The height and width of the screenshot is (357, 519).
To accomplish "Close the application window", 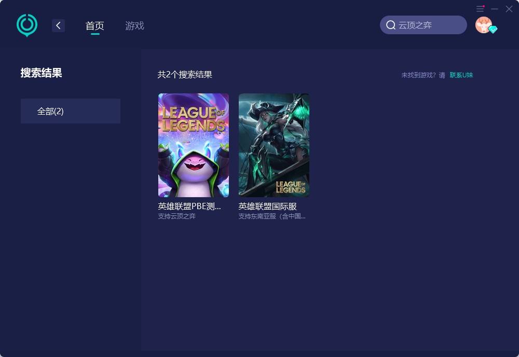I will click(x=509, y=9).
